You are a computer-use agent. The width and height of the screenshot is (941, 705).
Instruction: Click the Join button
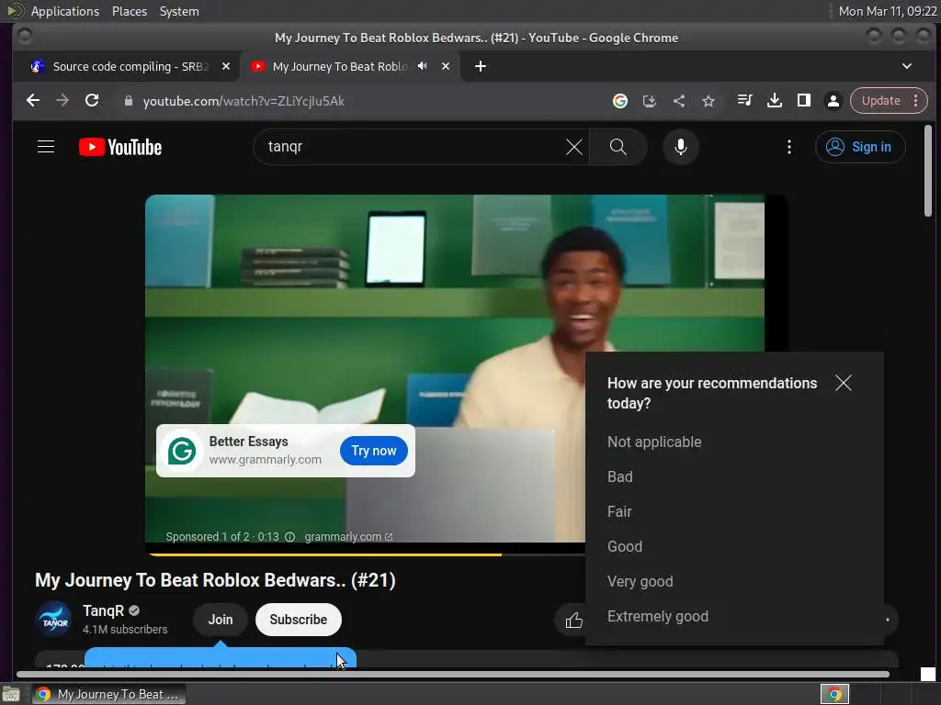point(221,620)
